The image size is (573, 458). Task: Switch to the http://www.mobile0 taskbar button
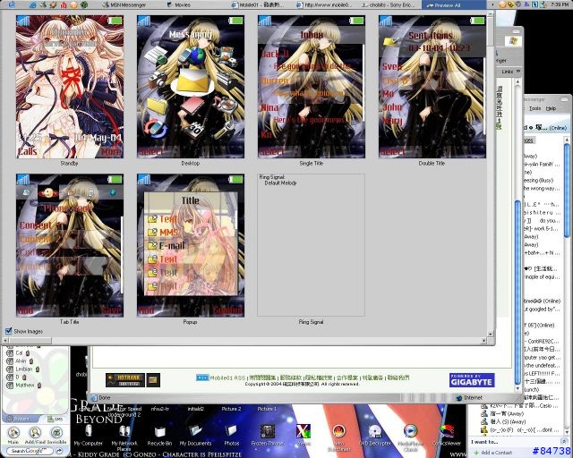point(324,4)
